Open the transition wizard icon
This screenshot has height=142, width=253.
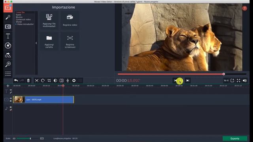62,80
